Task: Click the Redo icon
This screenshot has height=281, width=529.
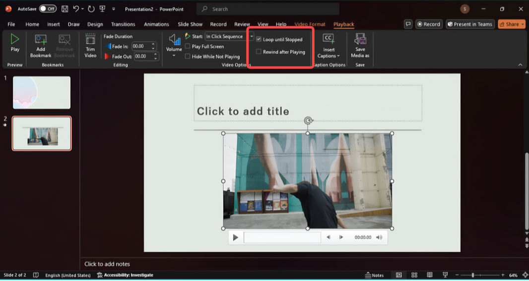Action: coord(91,9)
